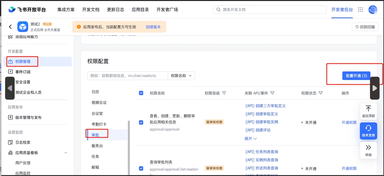Uncheck the approval:approval permission checkbox
The image size is (384, 176).
[141, 123]
